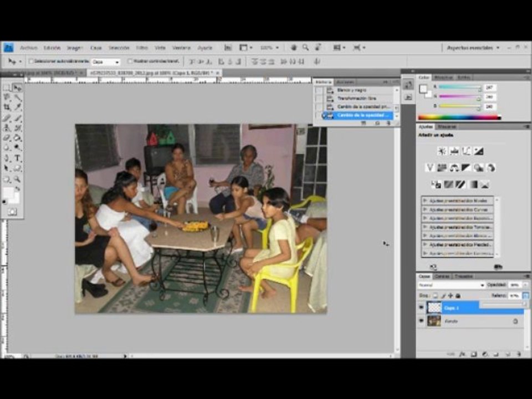Toggle lock image pixels brush icon
This screenshot has height=399, width=532.
pos(443,296)
